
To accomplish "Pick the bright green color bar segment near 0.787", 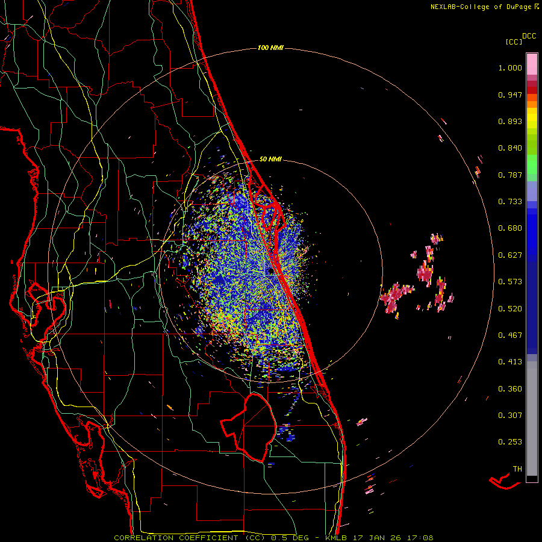I will (x=532, y=166).
